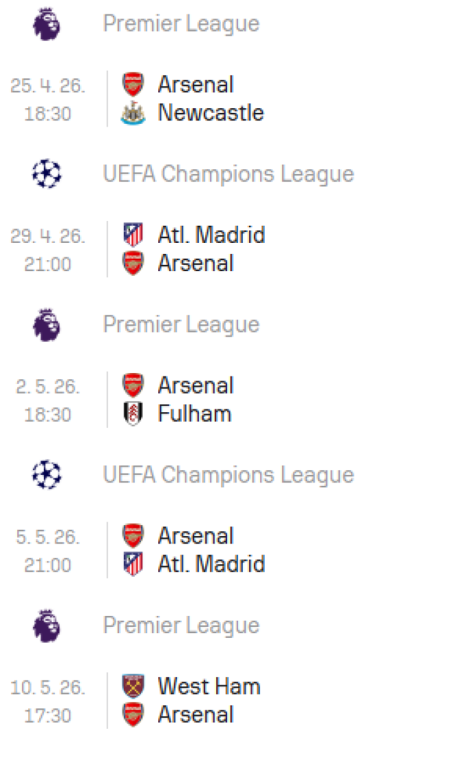Click the 17:30 kick-off time
The height and width of the screenshot is (757, 470).
[x=47, y=716]
